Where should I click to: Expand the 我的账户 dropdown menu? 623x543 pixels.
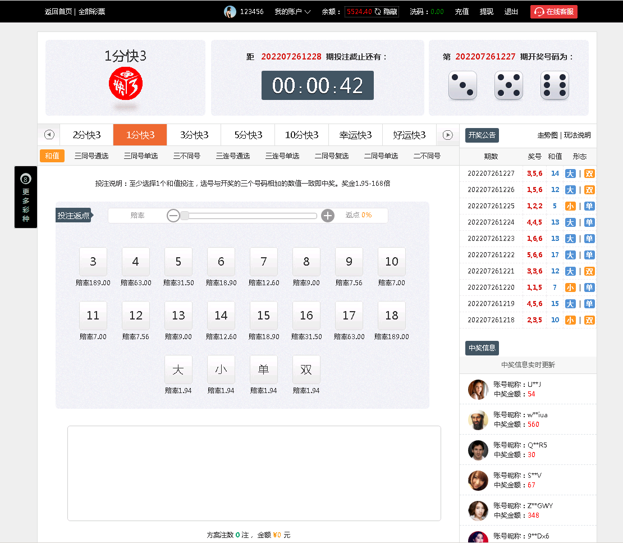pyautogui.click(x=292, y=12)
